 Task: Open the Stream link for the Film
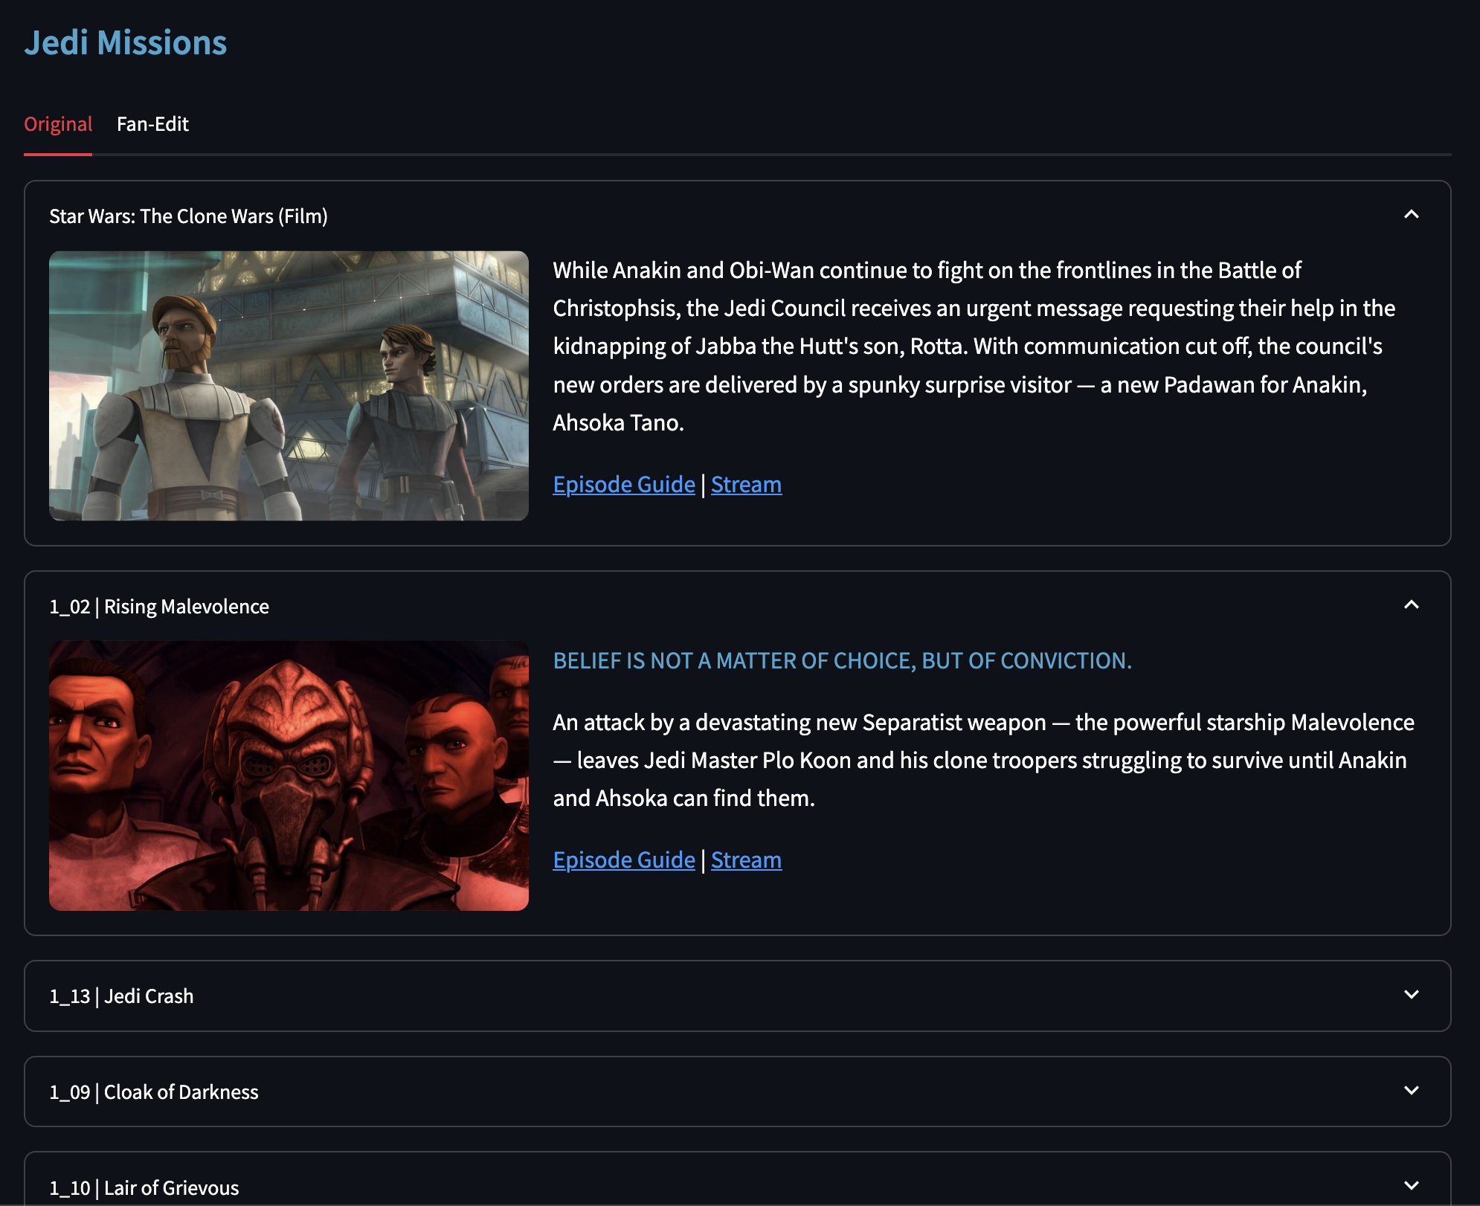pos(746,485)
